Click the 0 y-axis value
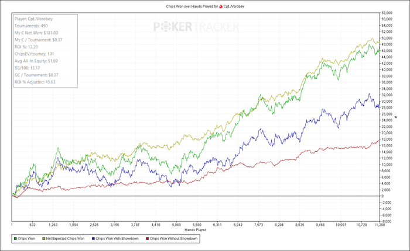The image size is (410, 251). point(382,196)
